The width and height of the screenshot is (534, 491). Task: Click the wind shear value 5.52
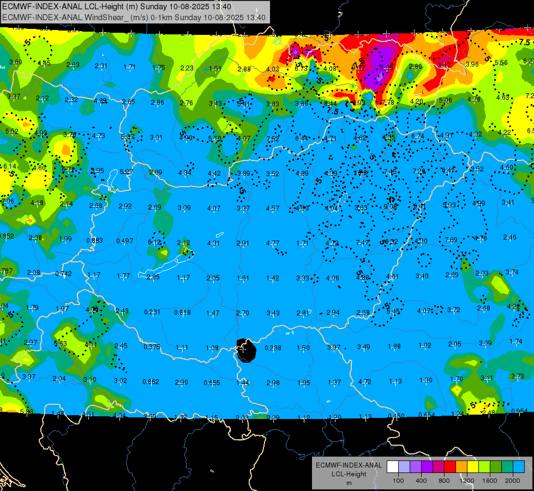11,131
